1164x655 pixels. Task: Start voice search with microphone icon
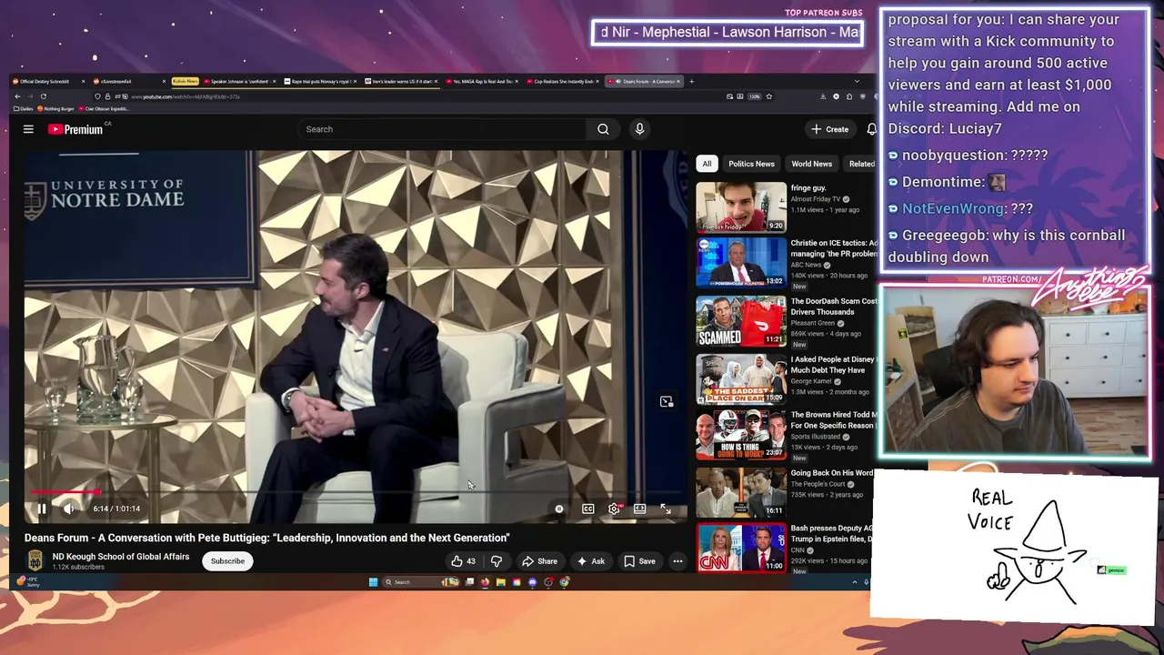pyautogui.click(x=639, y=129)
